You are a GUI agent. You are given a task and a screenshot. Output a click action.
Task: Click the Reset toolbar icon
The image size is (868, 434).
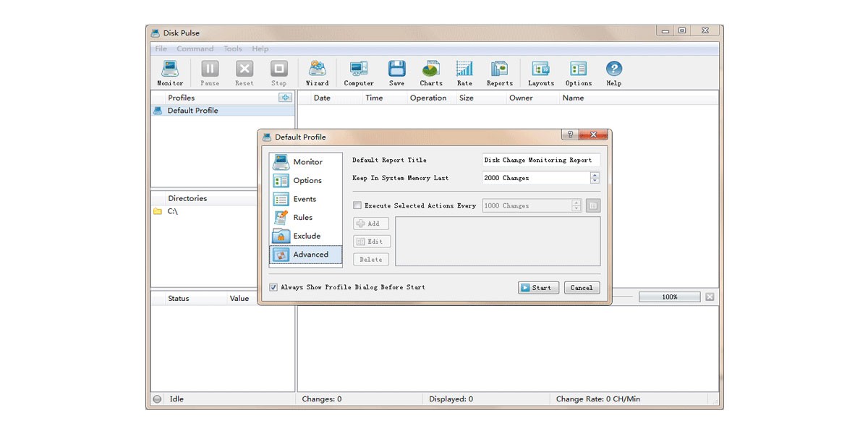pos(244,73)
